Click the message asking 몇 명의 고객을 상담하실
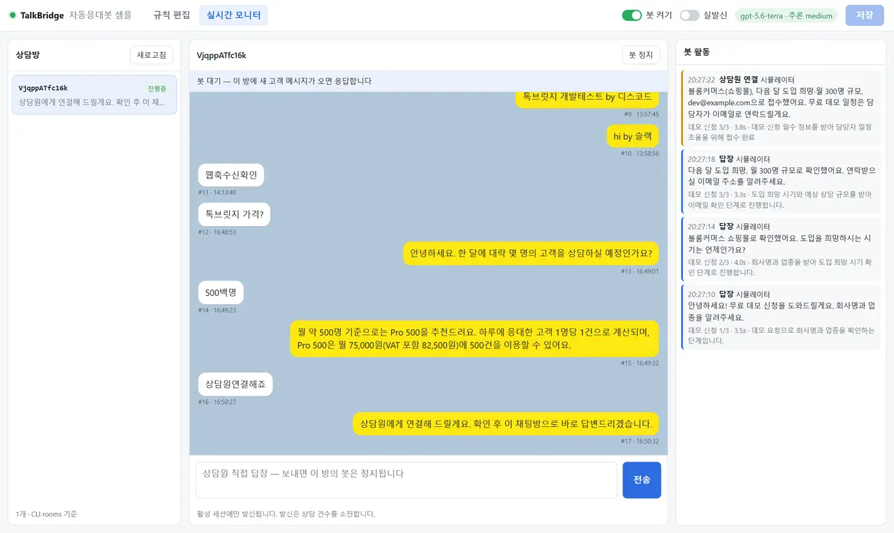 [531, 253]
